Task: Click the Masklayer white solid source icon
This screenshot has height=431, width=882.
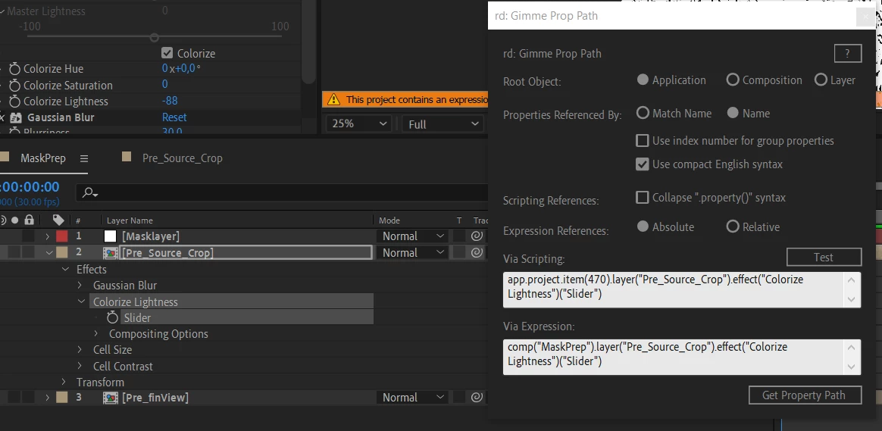Action: click(x=111, y=236)
